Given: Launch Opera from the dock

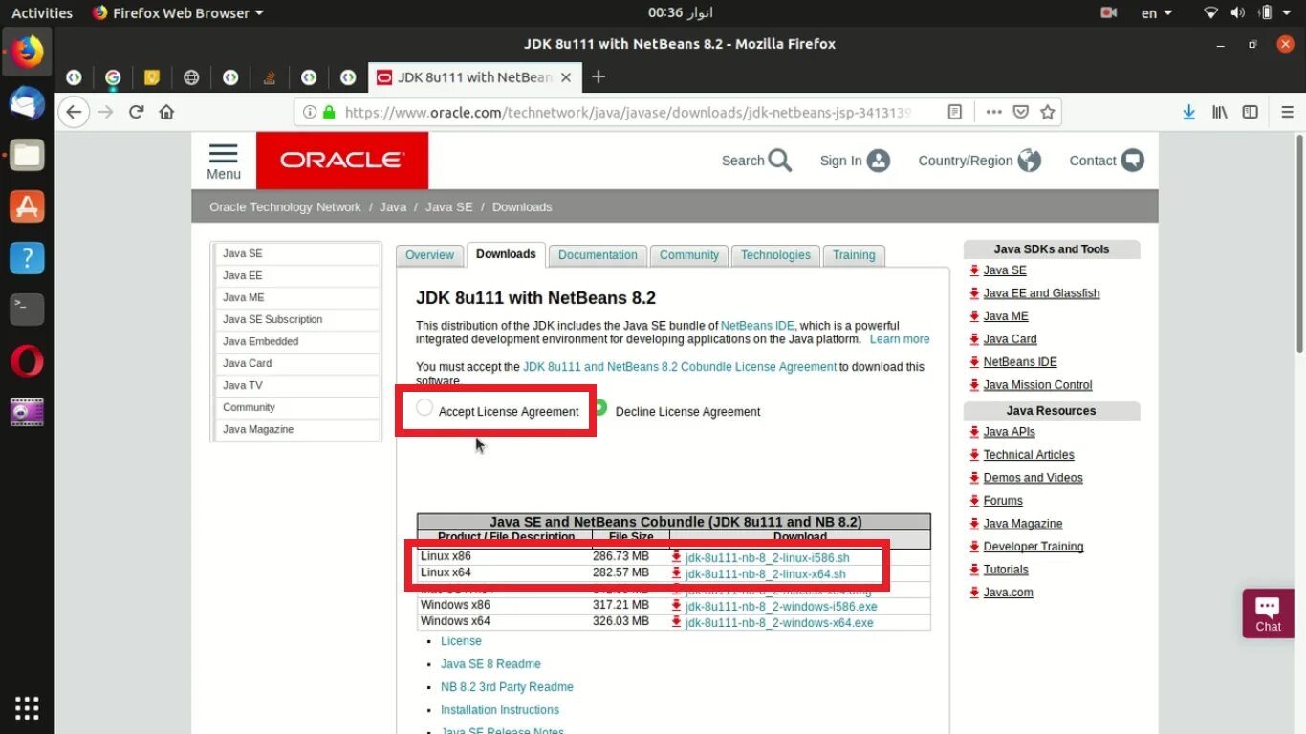Looking at the screenshot, I should point(27,360).
